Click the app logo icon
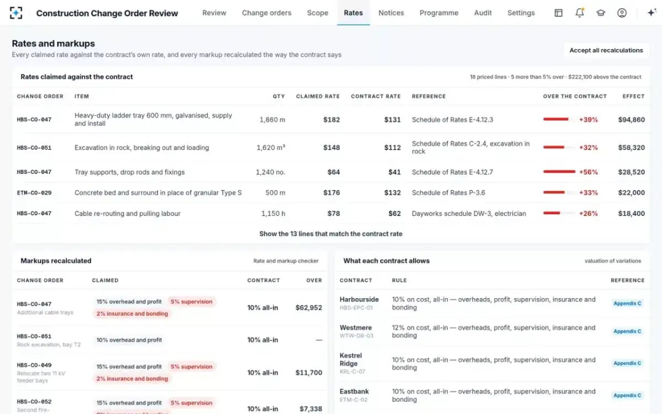The width and height of the screenshot is (662, 414). click(17, 13)
